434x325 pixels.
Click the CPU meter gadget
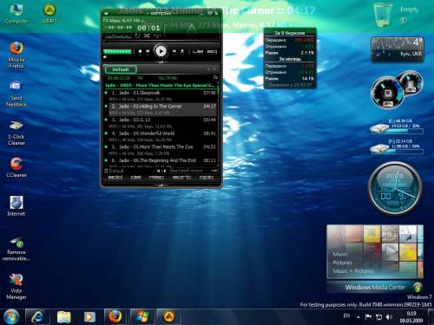pyautogui.click(x=397, y=89)
